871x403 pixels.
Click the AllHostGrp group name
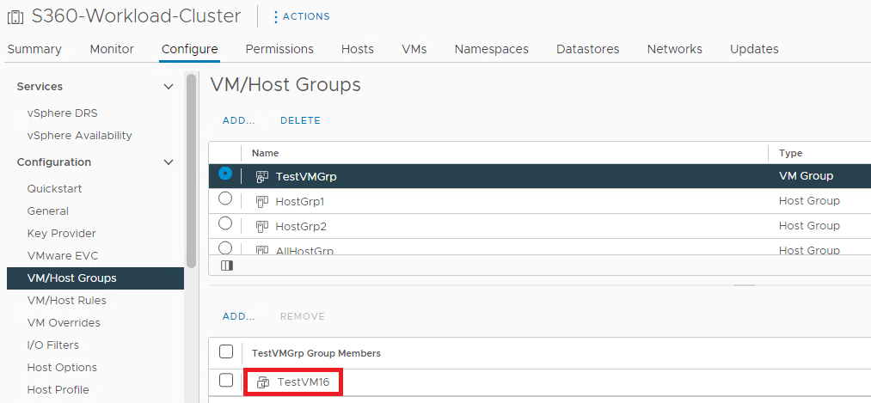pyautogui.click(x=304, y=251)
